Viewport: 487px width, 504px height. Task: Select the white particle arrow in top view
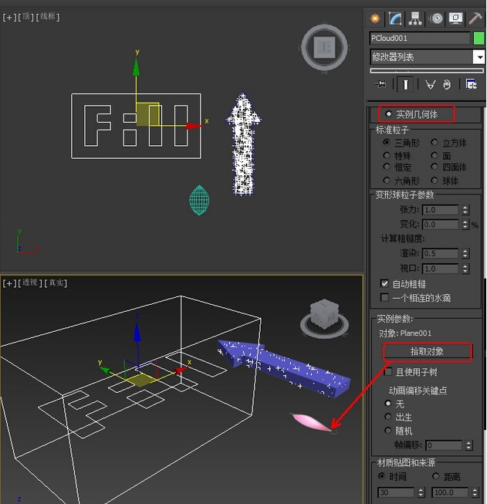pyautogui.click(x=244, y=144)
